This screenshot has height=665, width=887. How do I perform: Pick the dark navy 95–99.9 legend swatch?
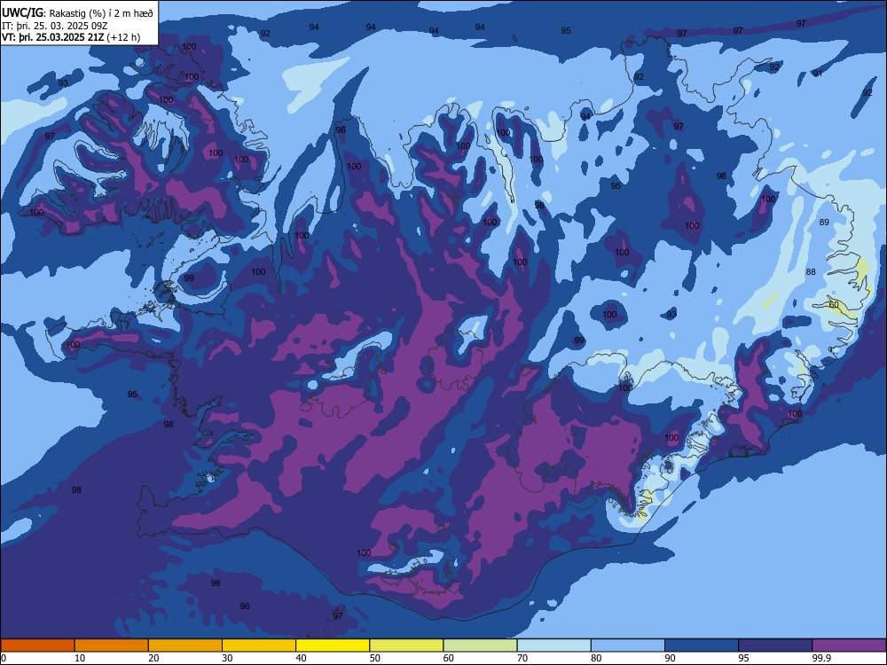[x=775, y=645]
